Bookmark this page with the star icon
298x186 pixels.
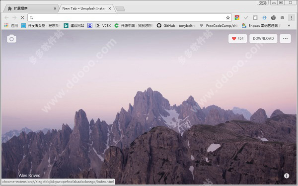228,18
